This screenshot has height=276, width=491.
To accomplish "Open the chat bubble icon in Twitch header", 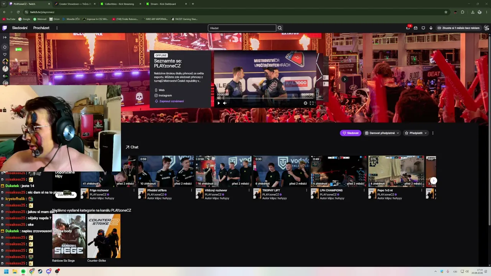I will pyautogui.click(x=423, y=28).
